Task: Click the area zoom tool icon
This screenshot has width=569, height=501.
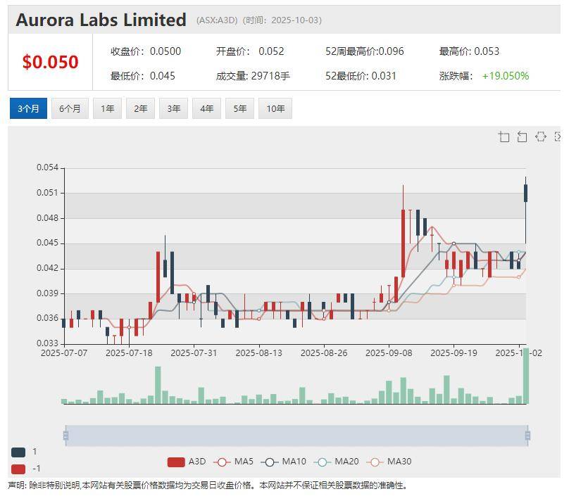Action: tap(504, 137)
